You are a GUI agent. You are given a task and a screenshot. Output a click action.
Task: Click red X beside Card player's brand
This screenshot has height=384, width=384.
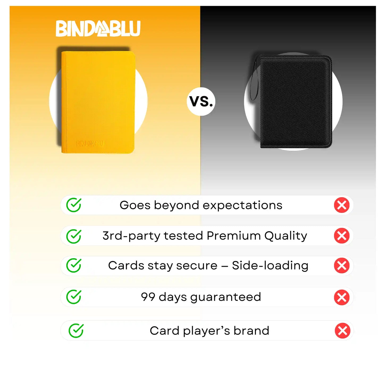tap(342, 331)
